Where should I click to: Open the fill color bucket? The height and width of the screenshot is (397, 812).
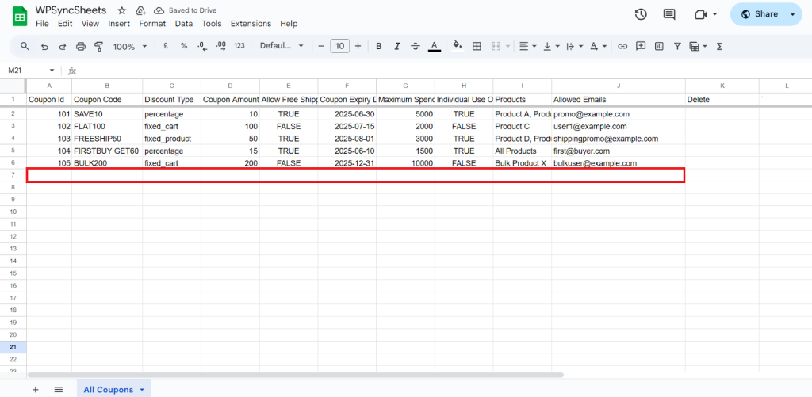coord(458,45)
